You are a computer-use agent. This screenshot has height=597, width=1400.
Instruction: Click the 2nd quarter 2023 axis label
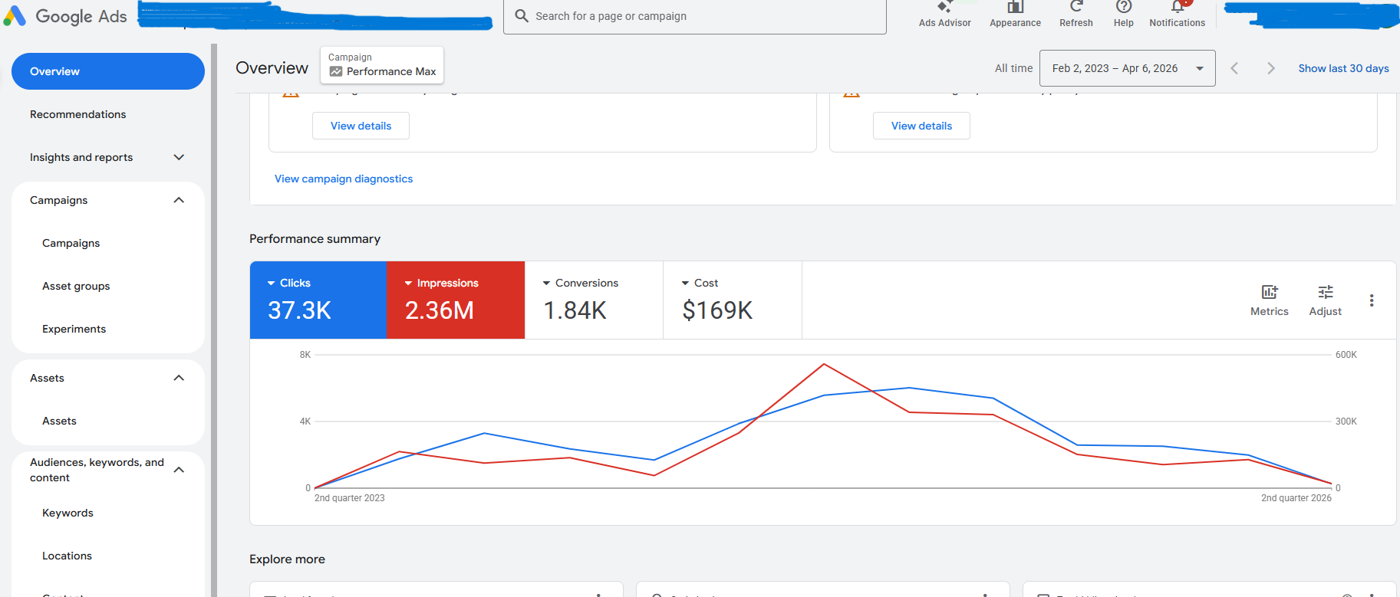350,498
